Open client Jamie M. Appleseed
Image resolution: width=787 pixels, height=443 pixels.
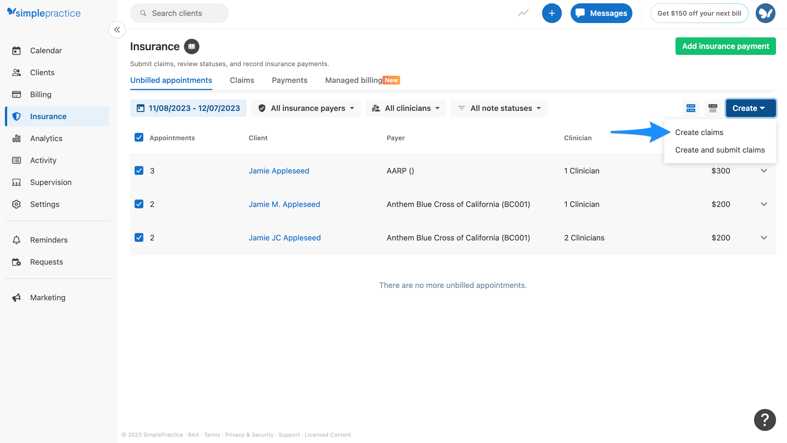point(284,204)
